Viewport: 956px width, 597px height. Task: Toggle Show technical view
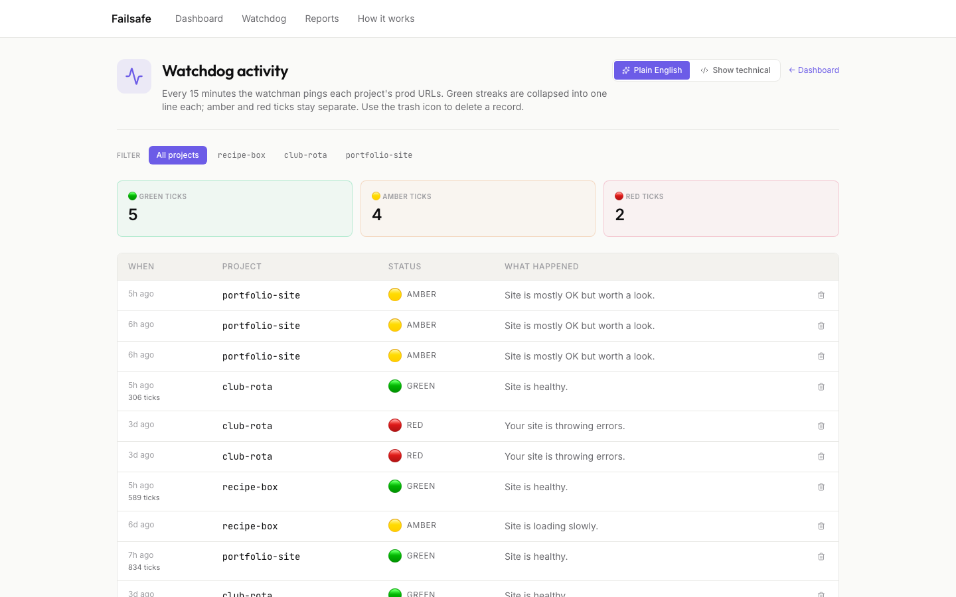click(x=736, y=70)
